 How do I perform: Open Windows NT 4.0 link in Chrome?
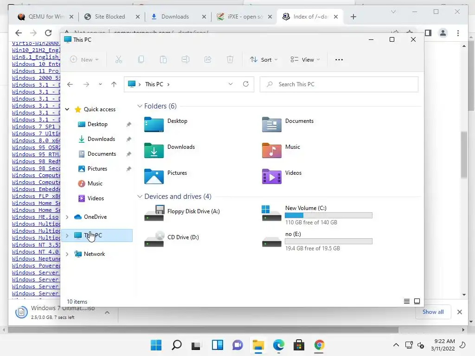pos(35,252)
